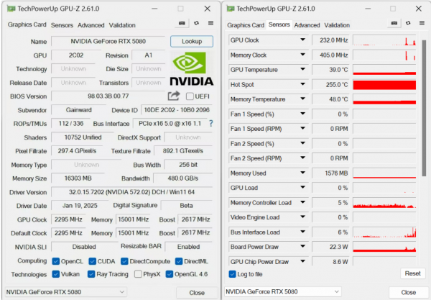Image resolution: width=431 pixels, height=300 pixels.
Task: Toggle the CUDA checkbox
Action: pos(93,261)
